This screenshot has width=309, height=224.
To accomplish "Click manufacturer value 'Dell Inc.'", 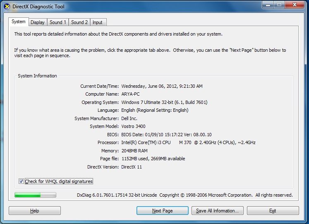I will [x=129, y=118].
